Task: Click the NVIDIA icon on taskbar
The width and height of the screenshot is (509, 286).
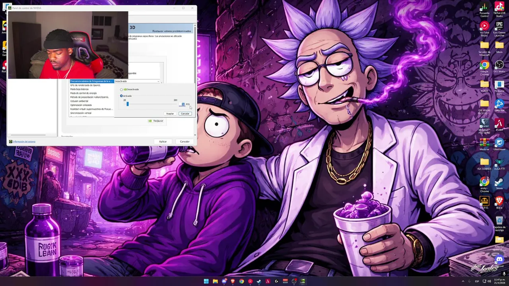Action: tap(303, 281)
